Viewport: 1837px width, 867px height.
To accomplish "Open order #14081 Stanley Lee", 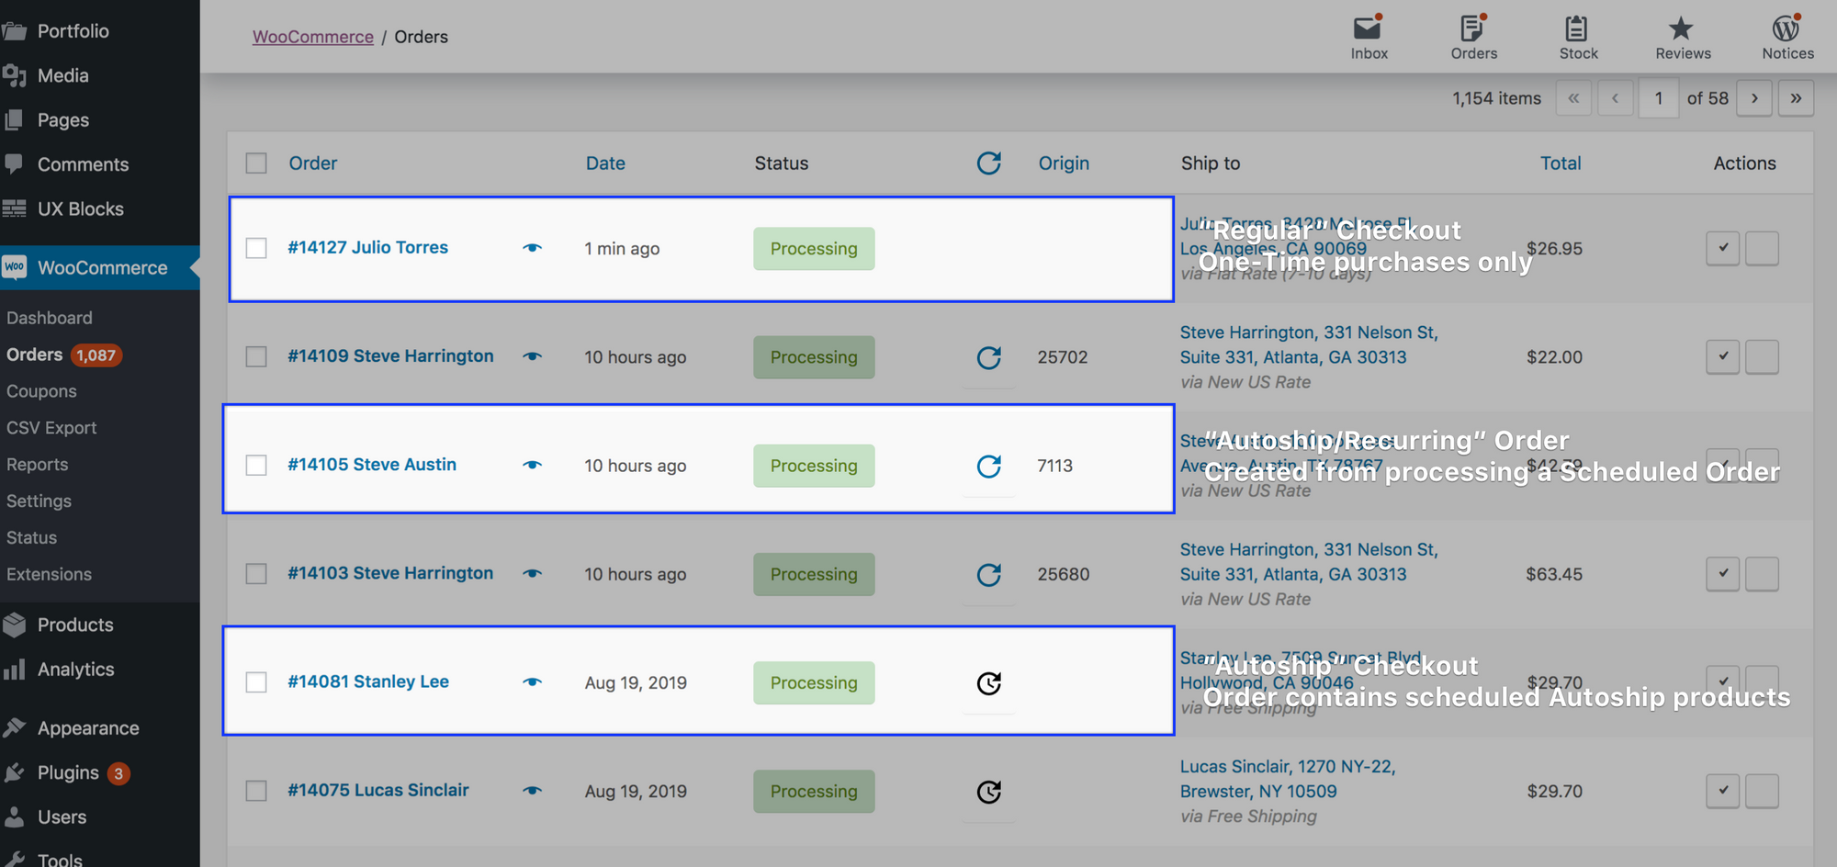I will [368, 682].
